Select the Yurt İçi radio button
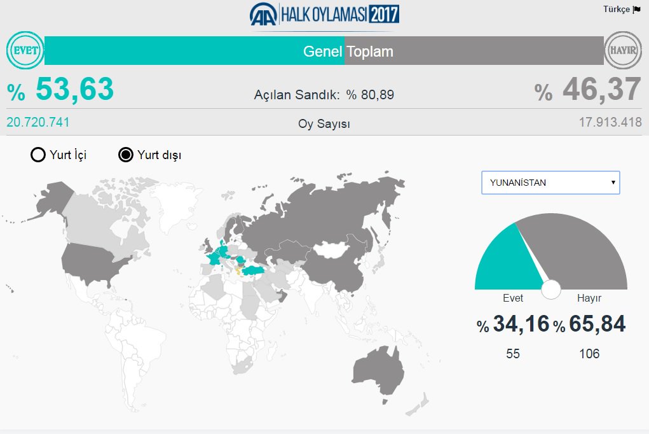649x434 pixels. pyautogui.click(x=38, y=155)
